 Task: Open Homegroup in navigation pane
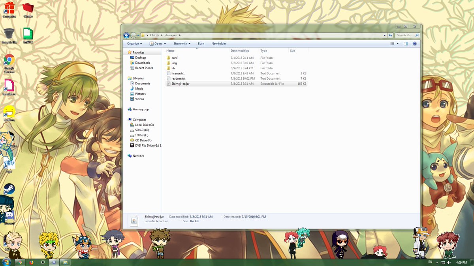pos(141,109)
